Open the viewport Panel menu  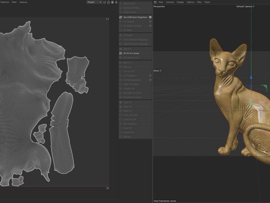tap(207, 2)
